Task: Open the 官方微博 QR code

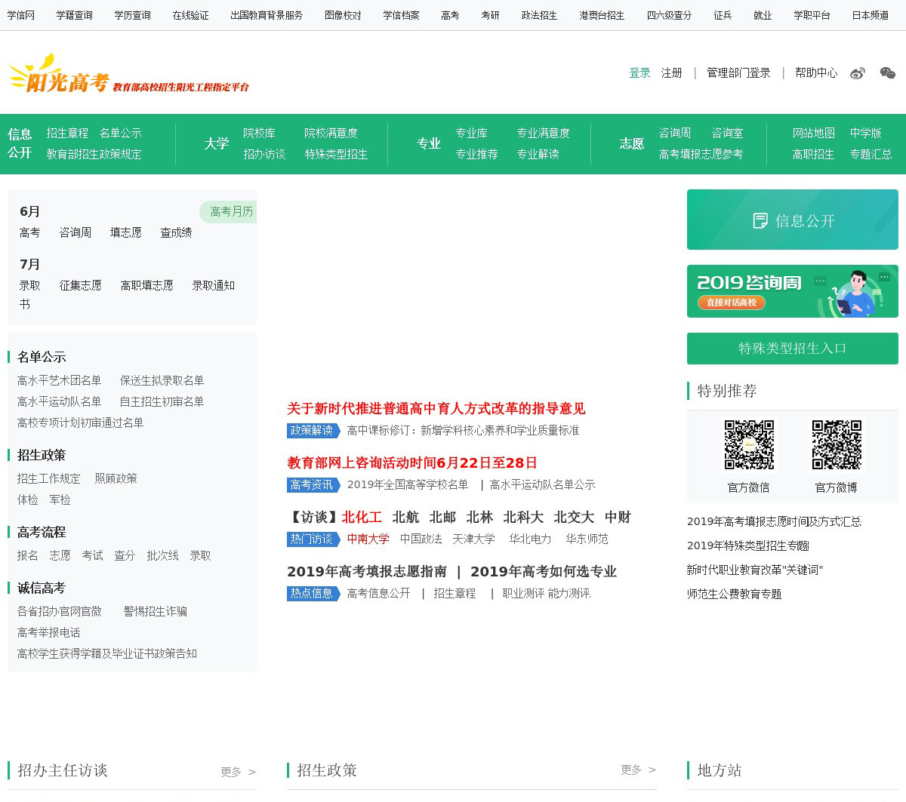Action: pyautogui.click(x=837, y=445)
